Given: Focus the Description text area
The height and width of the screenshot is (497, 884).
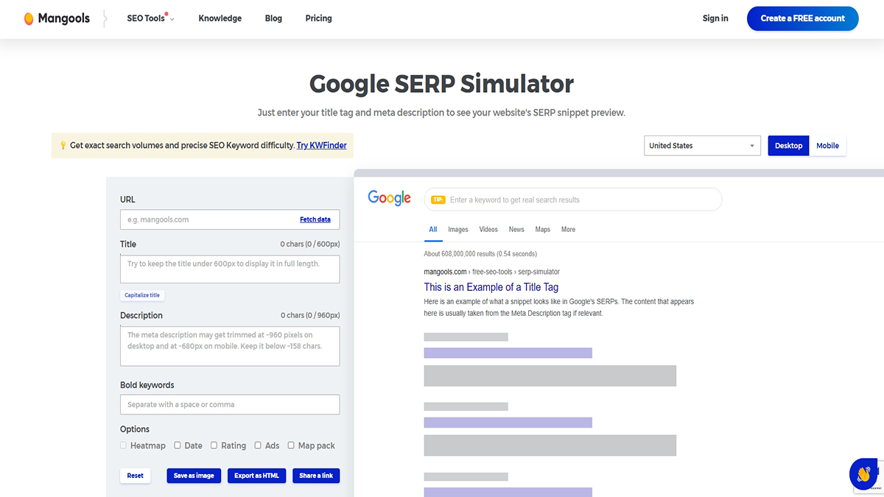Looking at the screenshot, I should pyautogui.click(x=230, y=346).
